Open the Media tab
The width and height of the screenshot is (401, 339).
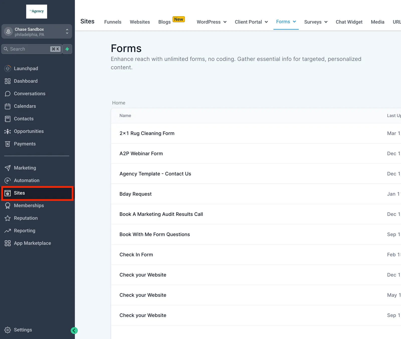pos(377,22)
